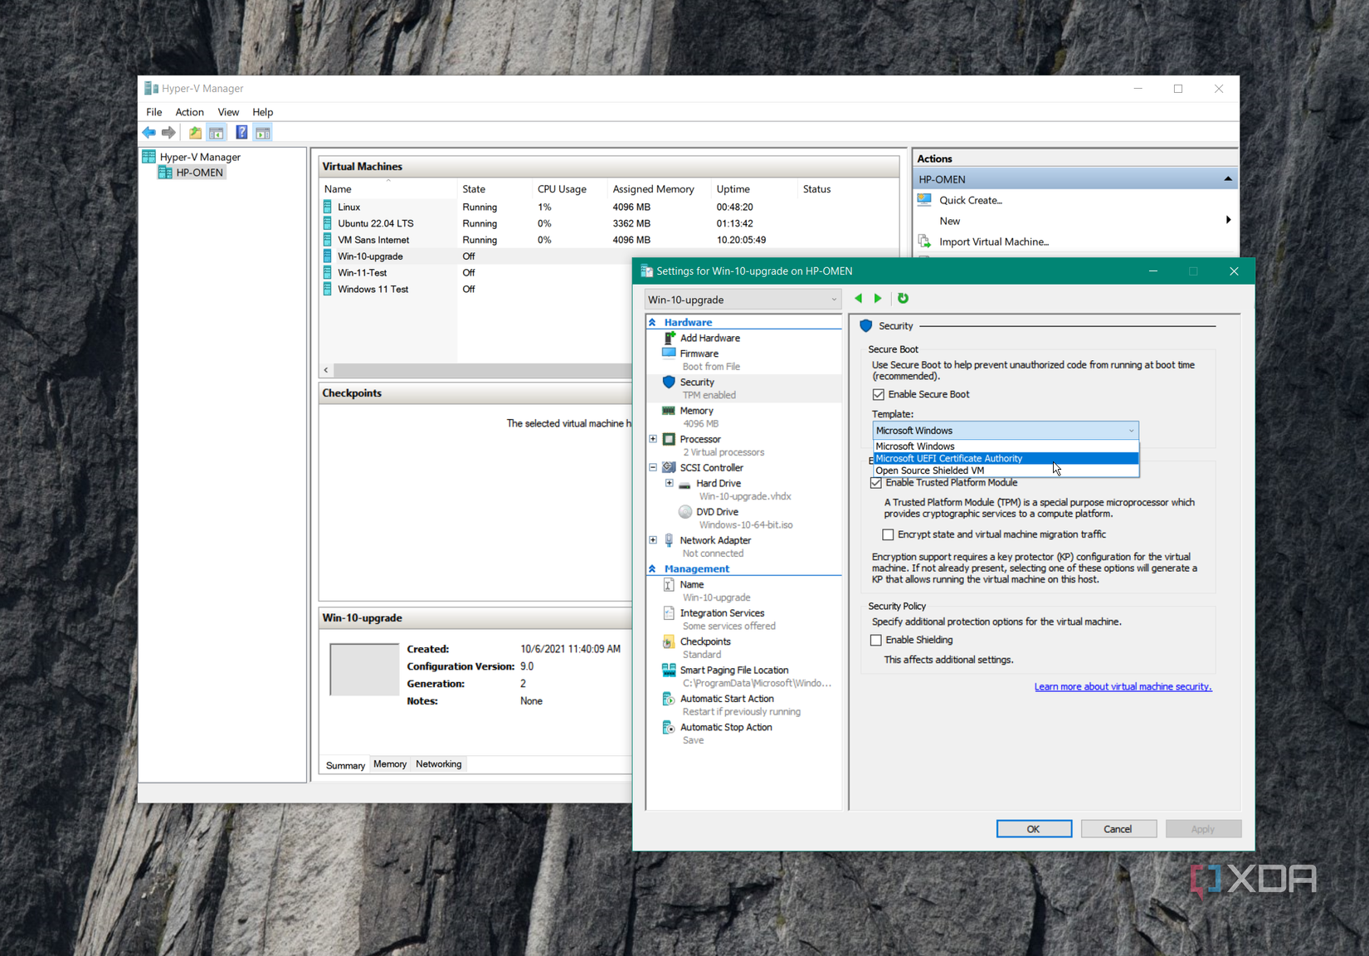Select the DVD Drive disc icon
This screenshot has height=956, width=1369.
685,511
